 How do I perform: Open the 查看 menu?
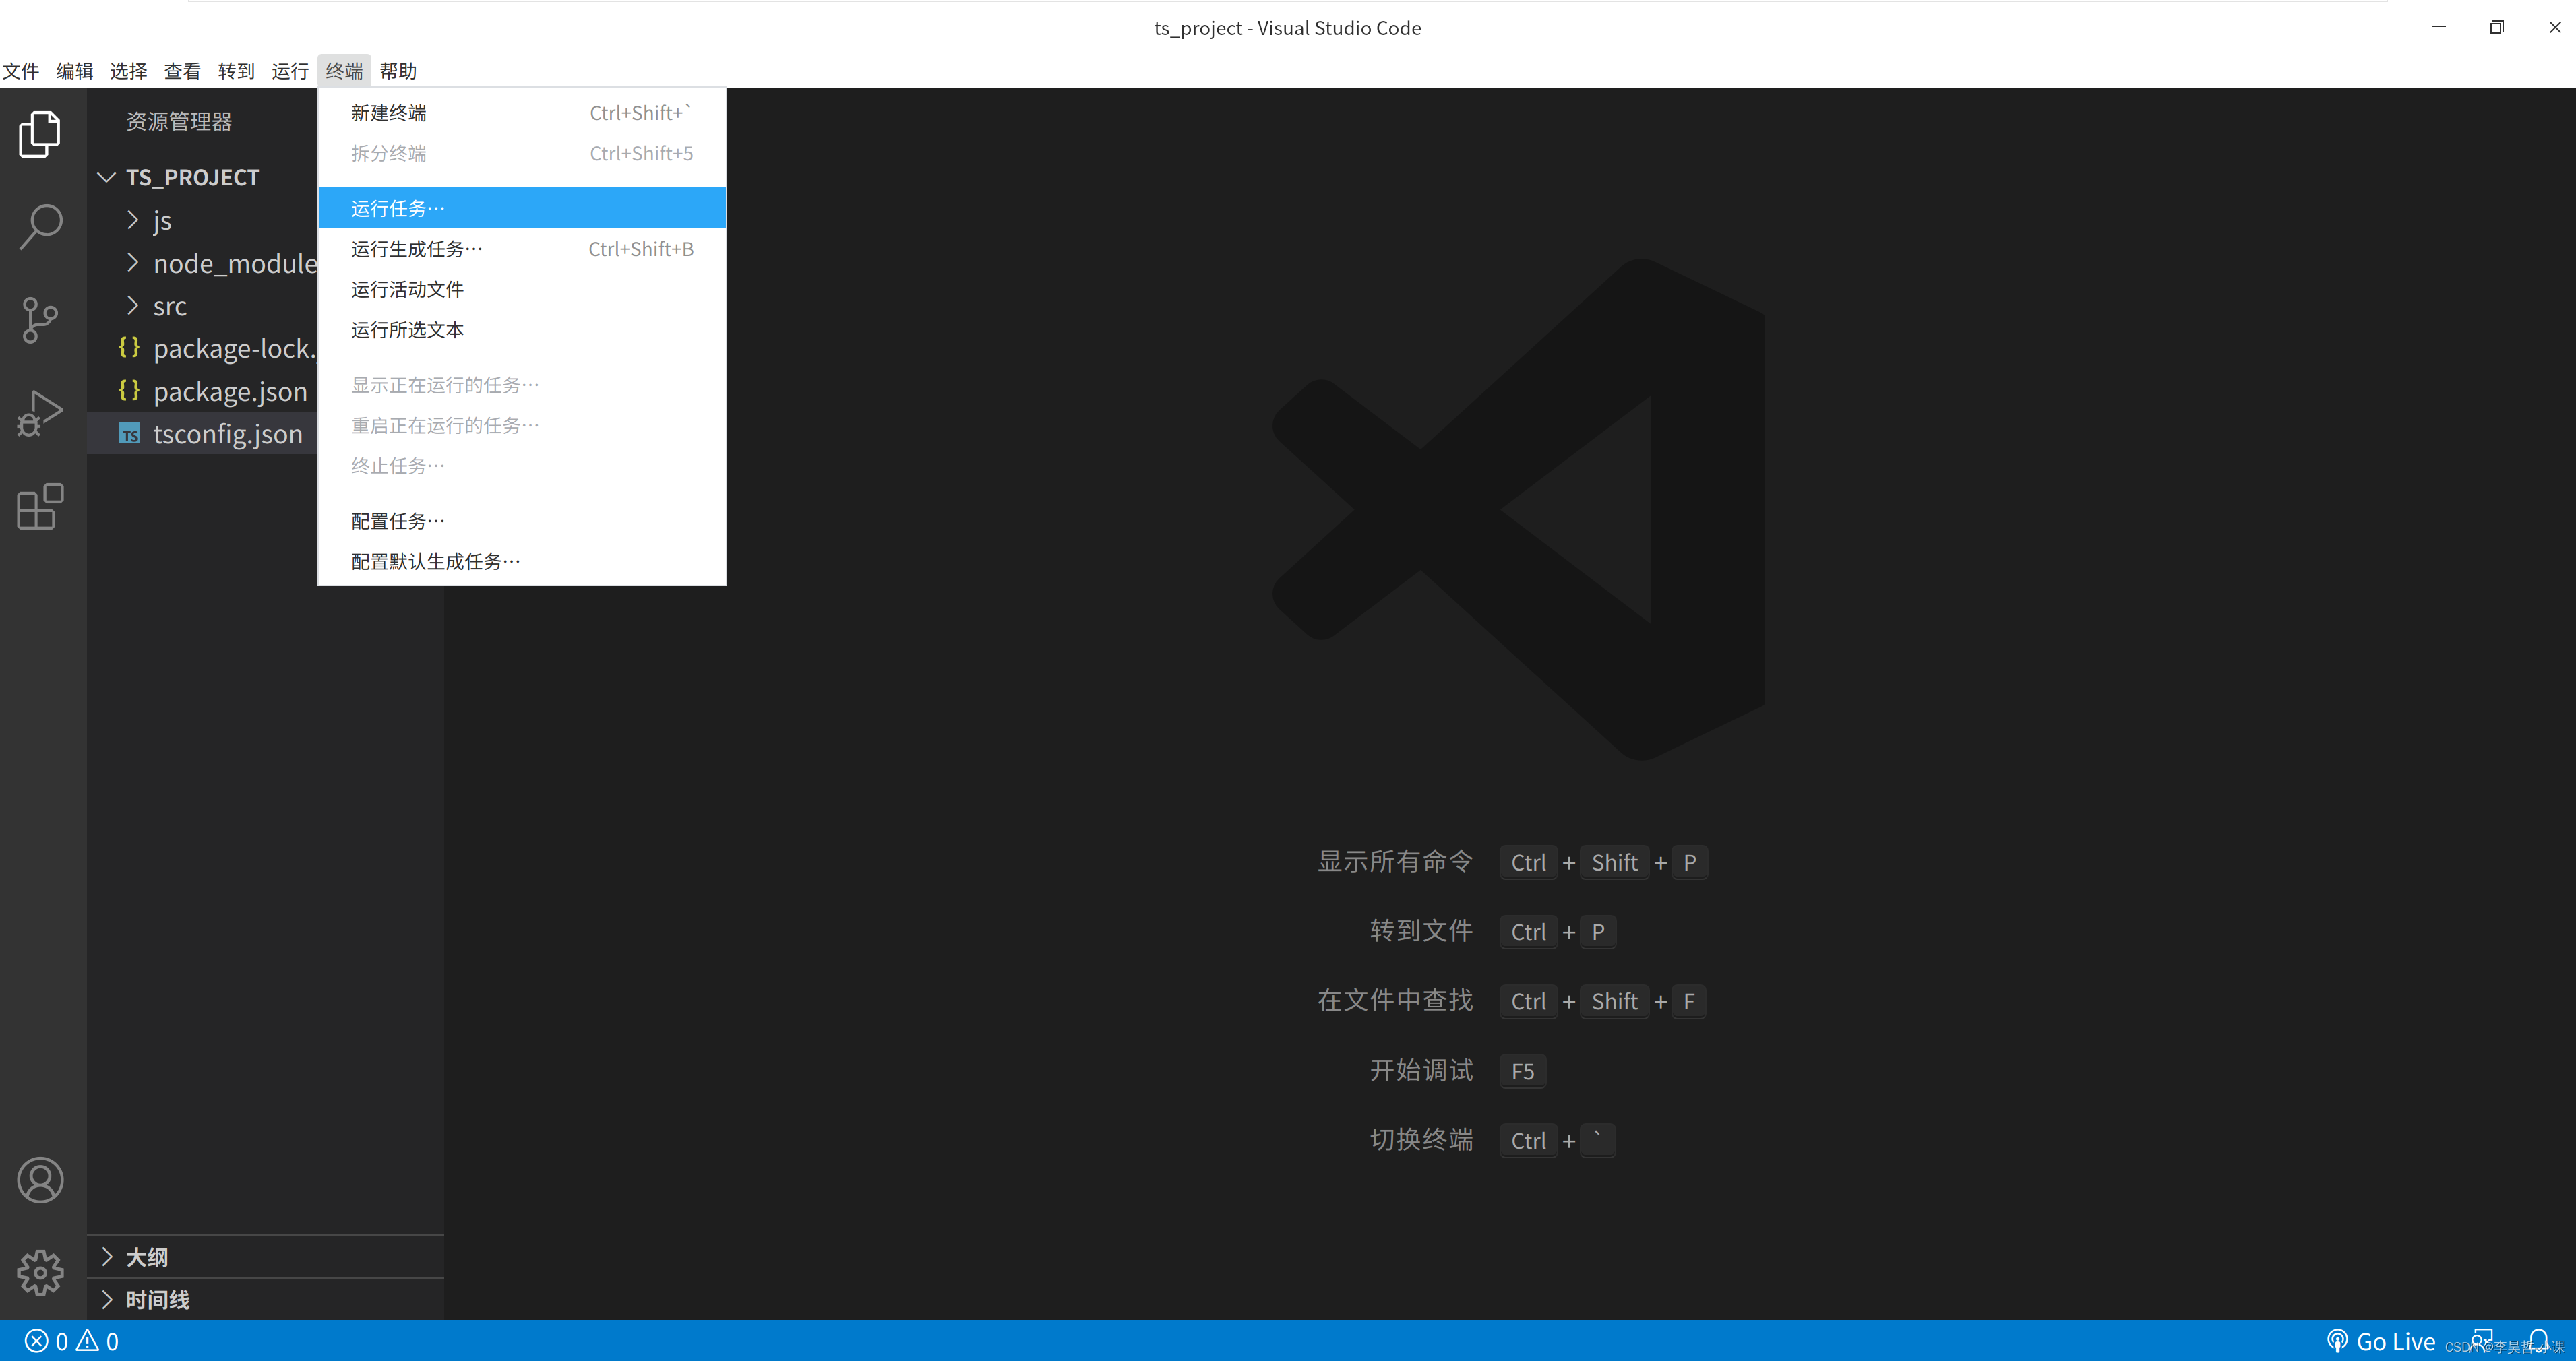click(x=183, y=71)
